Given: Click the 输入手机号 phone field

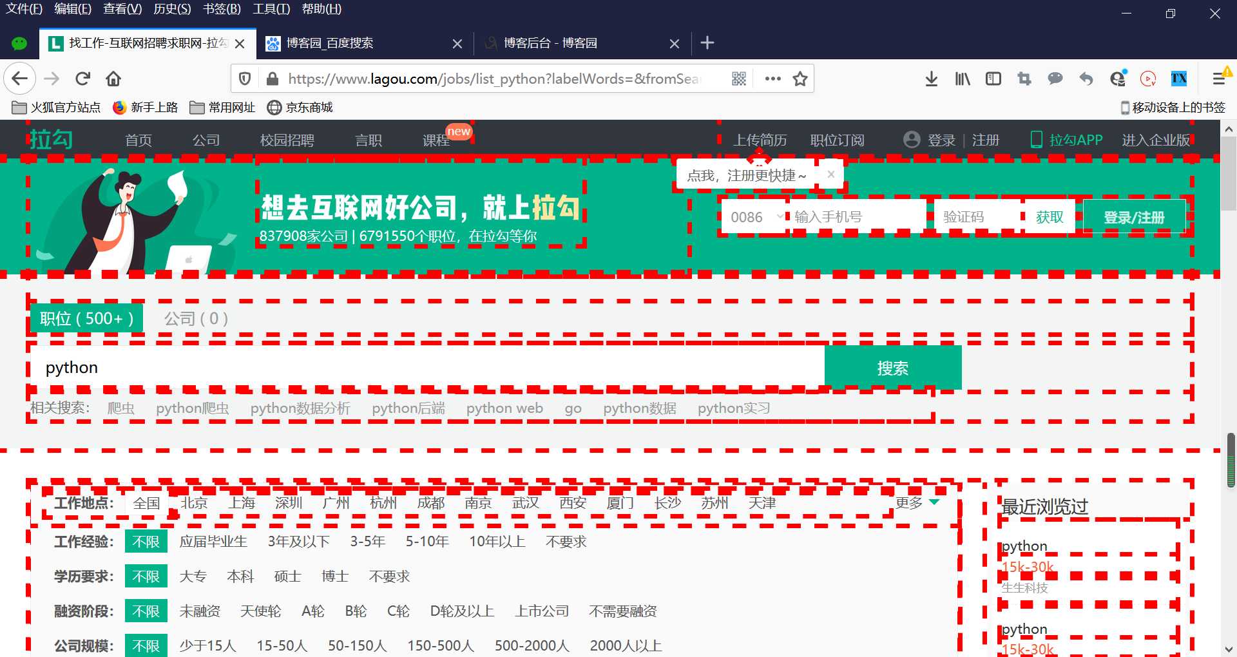Looking at the screenshot, I should 858,217.
